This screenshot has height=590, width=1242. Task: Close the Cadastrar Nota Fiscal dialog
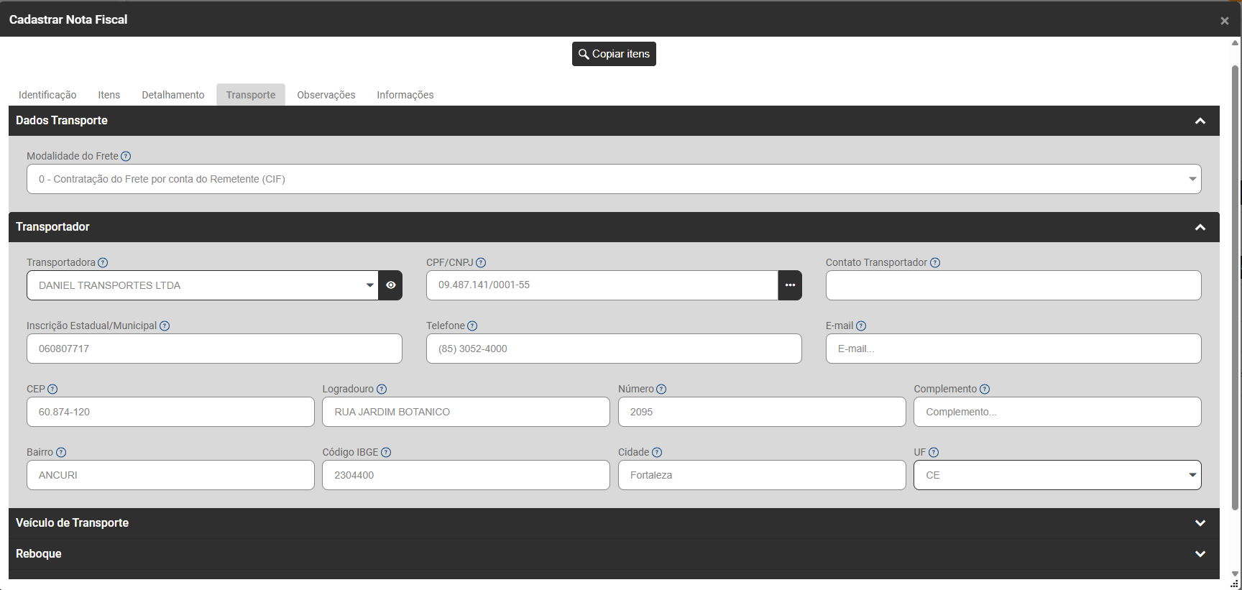point(1225,21)
